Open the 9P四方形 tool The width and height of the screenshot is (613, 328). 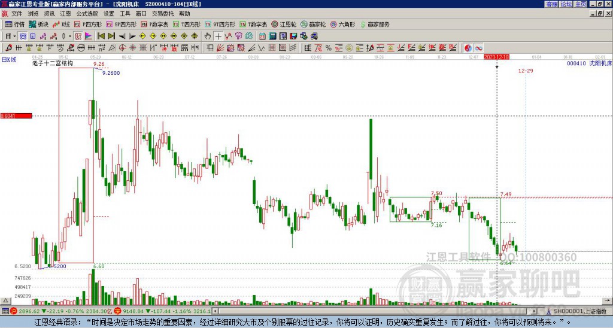click(x=121, y=24)
